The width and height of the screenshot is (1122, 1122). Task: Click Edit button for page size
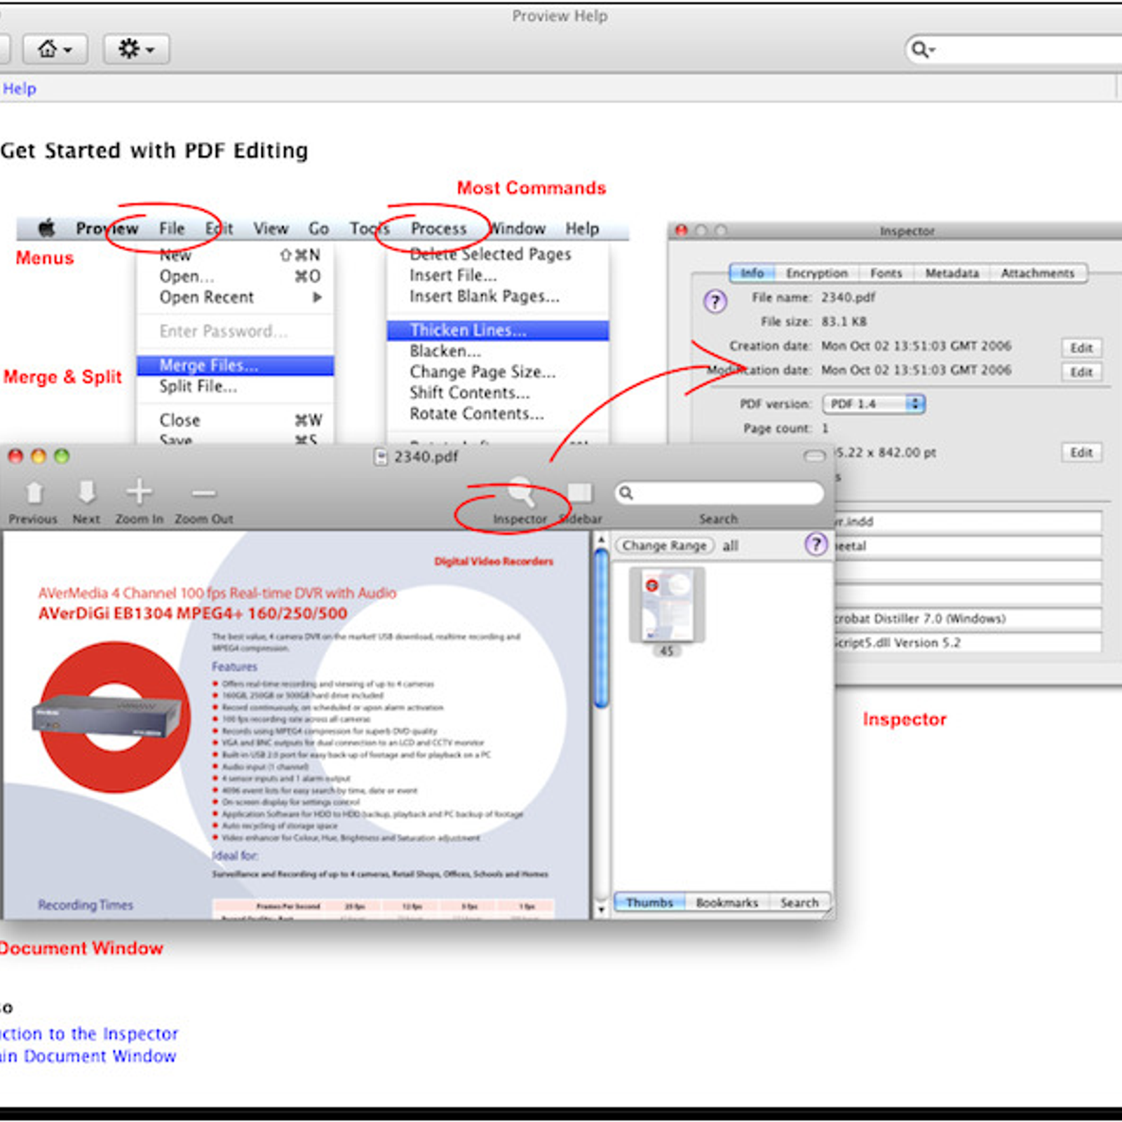tap(1081, 452)
